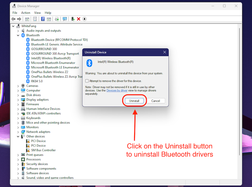Click the Cameras category icon
This screenshot has width=252, height=187.
[x=23, y=86]
